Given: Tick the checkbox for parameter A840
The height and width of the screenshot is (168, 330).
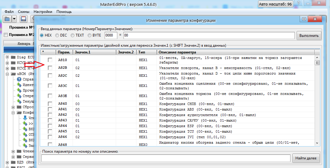Looking at the screenshot, I should click(x=50, y=104).
